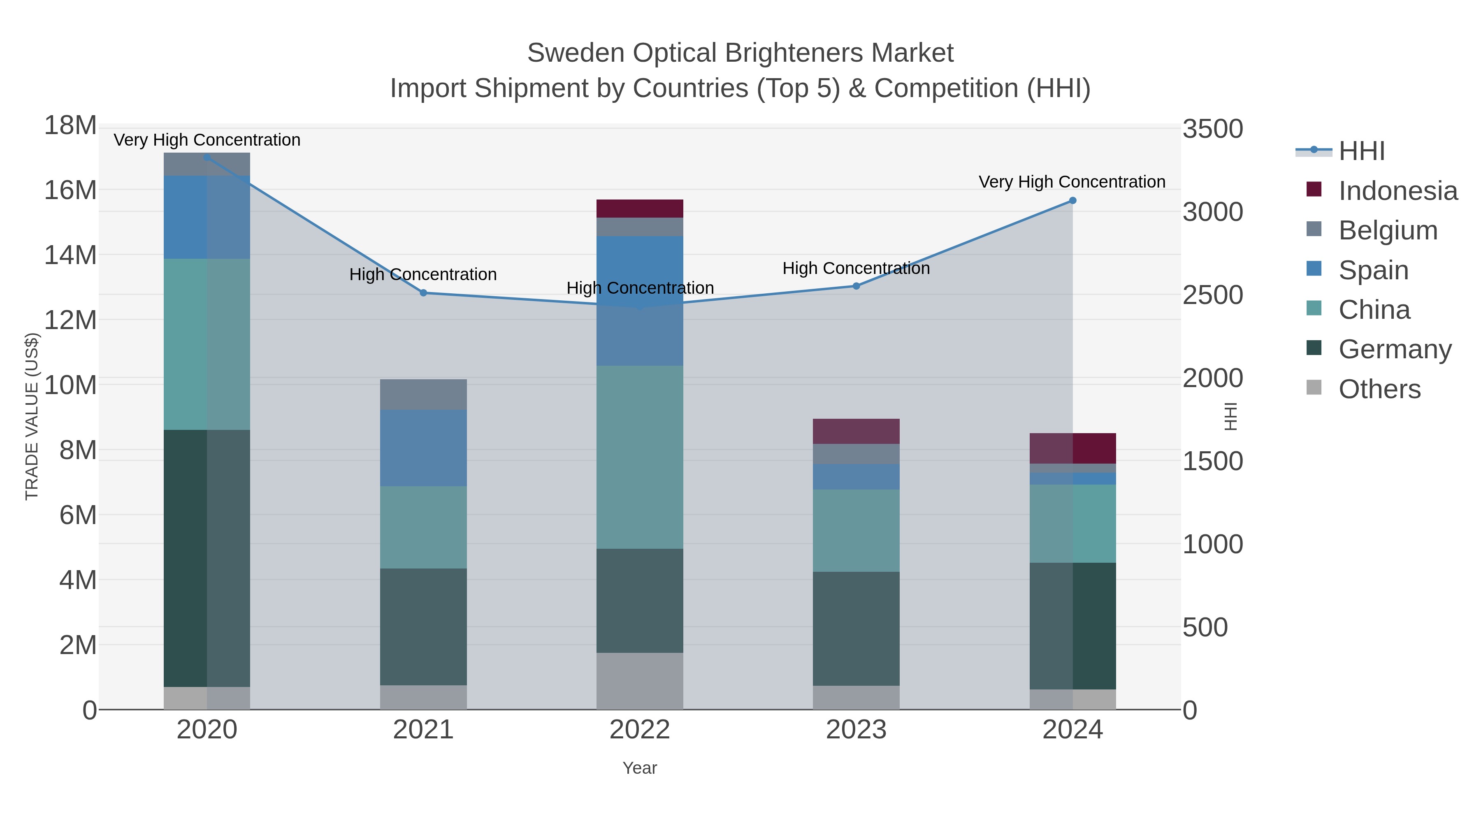Click the 2024 x-axis year label

point(1073,730)
